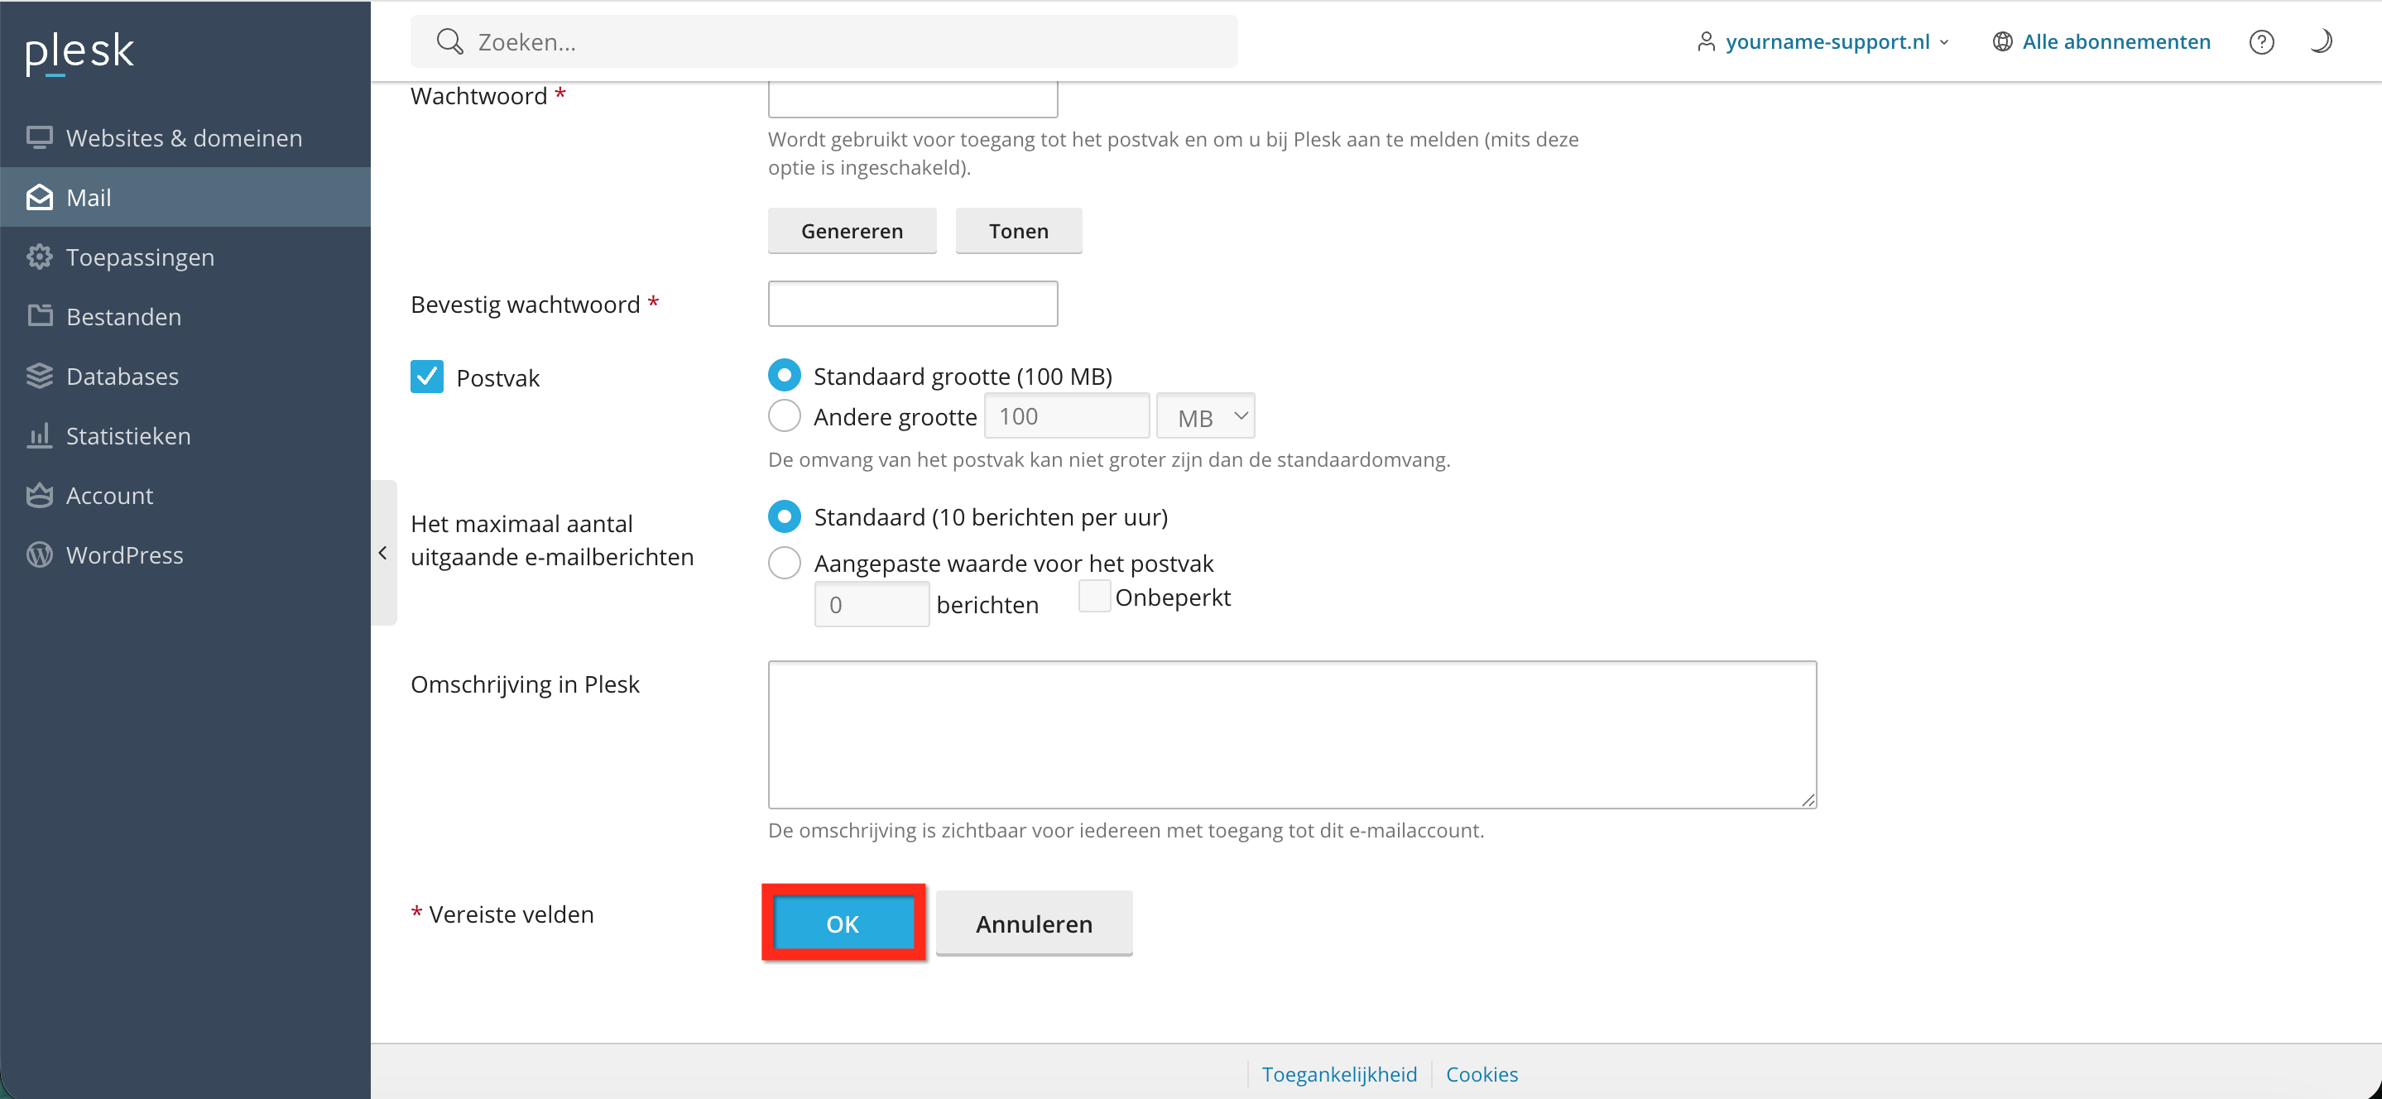Image resolution: width=2382 pixels, height=1099 pixels.
Task: Select the Andere grootte radio button
Action: coord(784,416)
